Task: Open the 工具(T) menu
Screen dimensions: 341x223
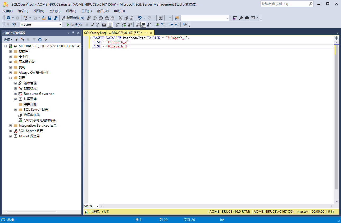Action: pos(87,11)
